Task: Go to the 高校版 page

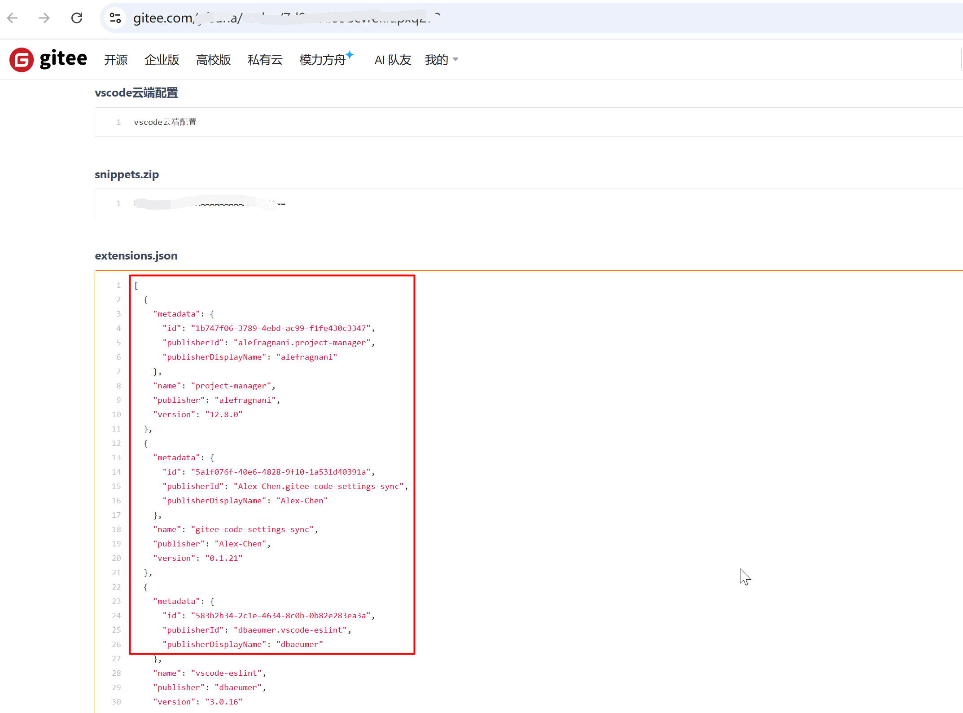Action: tap(213, 60)
